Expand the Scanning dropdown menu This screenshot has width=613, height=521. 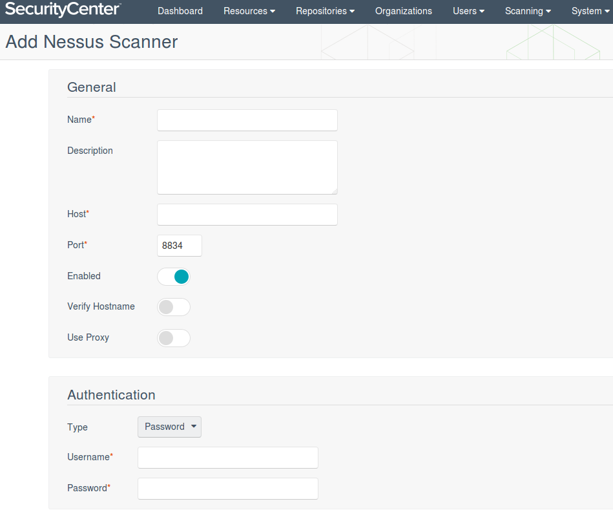(528, 11)
